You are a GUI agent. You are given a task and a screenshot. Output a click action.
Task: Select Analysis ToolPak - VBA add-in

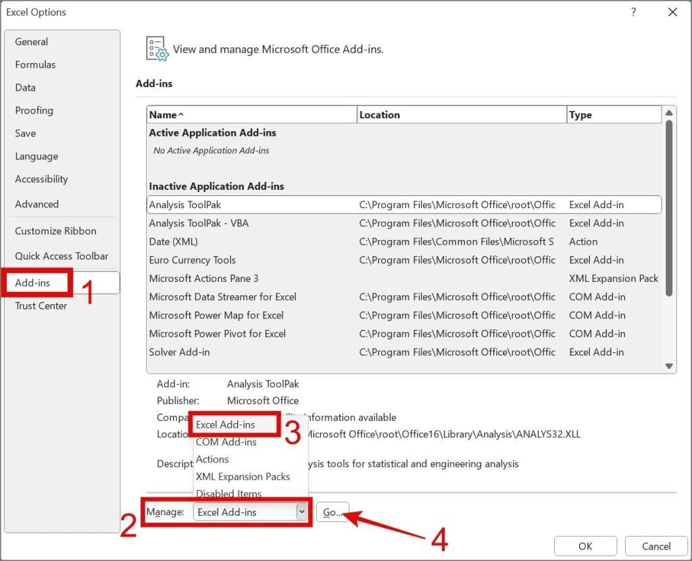point(404,223)
